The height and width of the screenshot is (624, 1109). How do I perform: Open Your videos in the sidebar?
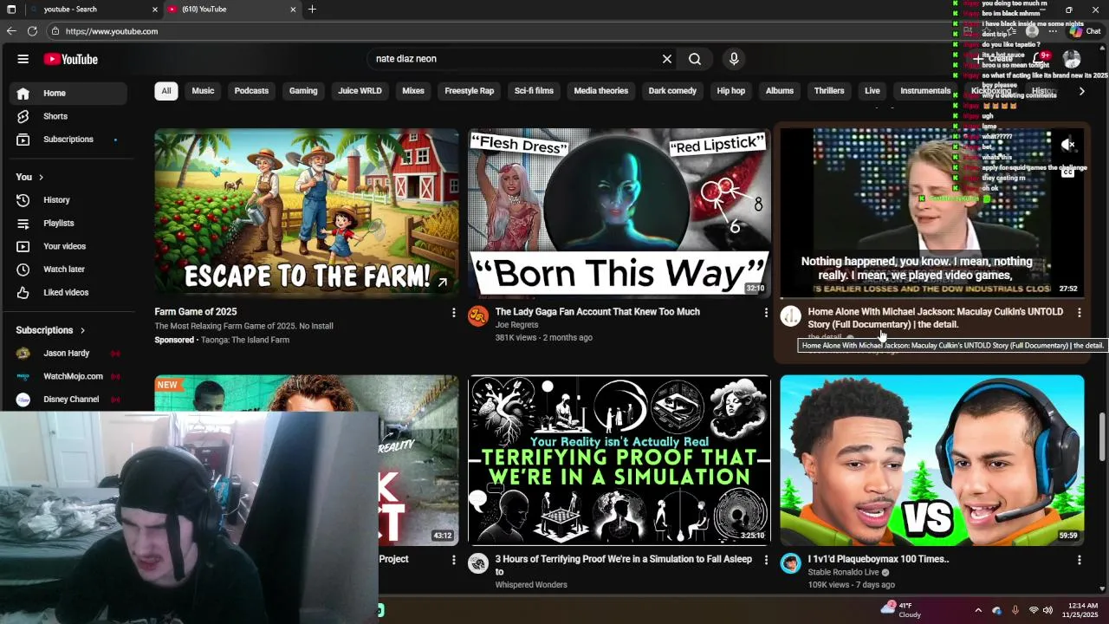(x=69, y=246)
